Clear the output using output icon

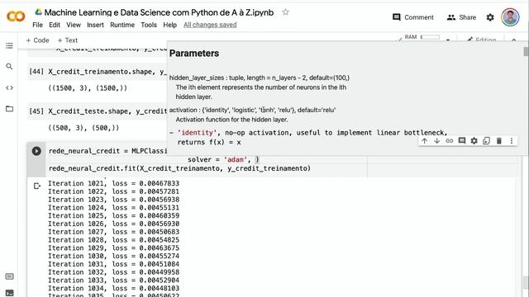(x=37, y=186)
